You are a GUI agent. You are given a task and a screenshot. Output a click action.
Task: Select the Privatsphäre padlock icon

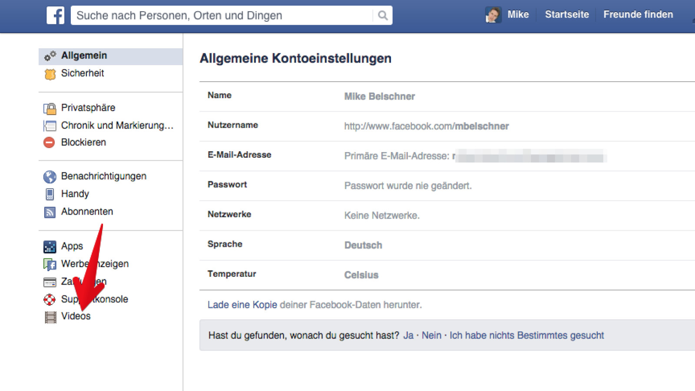(50, 108)
